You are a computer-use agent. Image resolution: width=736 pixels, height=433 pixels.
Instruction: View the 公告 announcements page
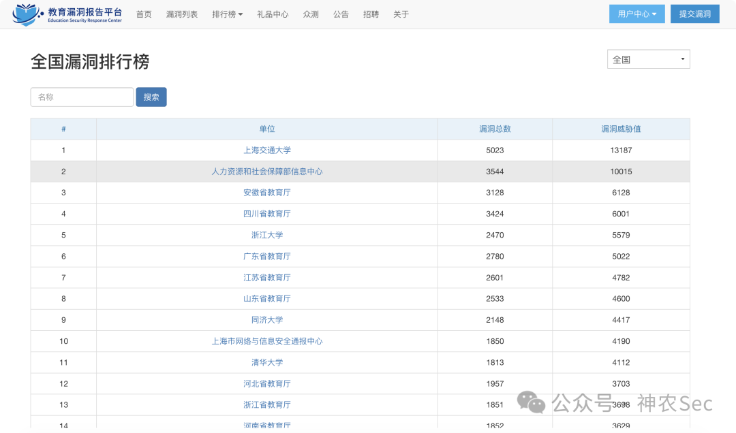[341, 14]
